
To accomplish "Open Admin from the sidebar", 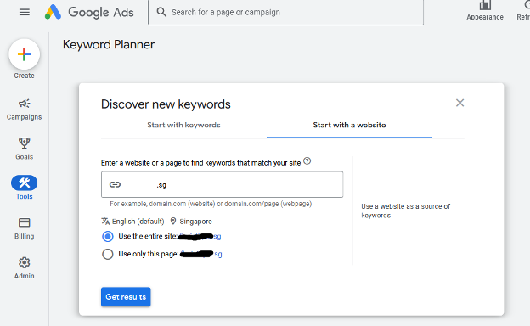I will click(x=25, y=268).
